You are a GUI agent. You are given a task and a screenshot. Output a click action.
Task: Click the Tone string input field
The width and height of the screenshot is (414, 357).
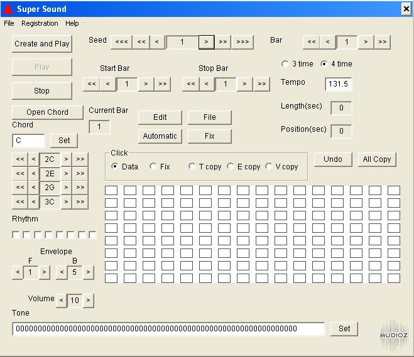pyautogui.click(x=168, y=329)
